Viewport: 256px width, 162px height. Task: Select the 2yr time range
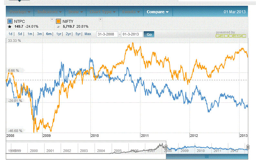pos(68,34)
